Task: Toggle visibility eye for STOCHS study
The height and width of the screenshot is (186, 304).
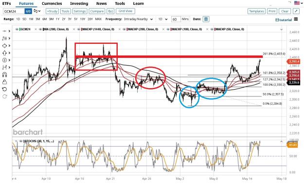Action: 20,141
